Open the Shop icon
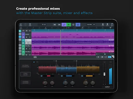Screen dimensions: 133x99 tap(103, 24)
